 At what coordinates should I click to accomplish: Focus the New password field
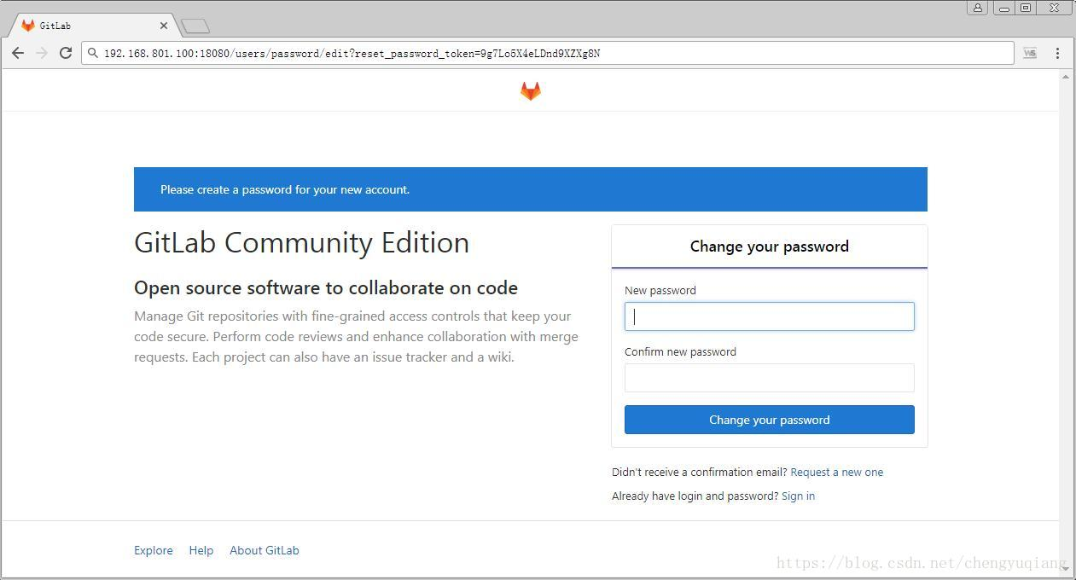click(770, 316)
